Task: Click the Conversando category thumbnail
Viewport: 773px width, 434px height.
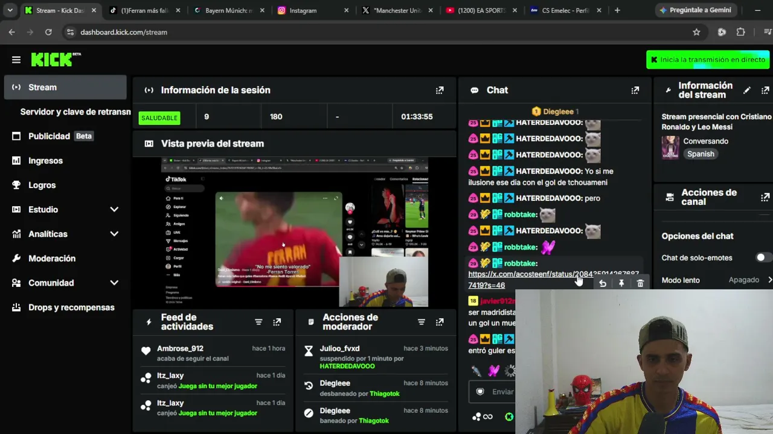Action: (x=670, y=147)
